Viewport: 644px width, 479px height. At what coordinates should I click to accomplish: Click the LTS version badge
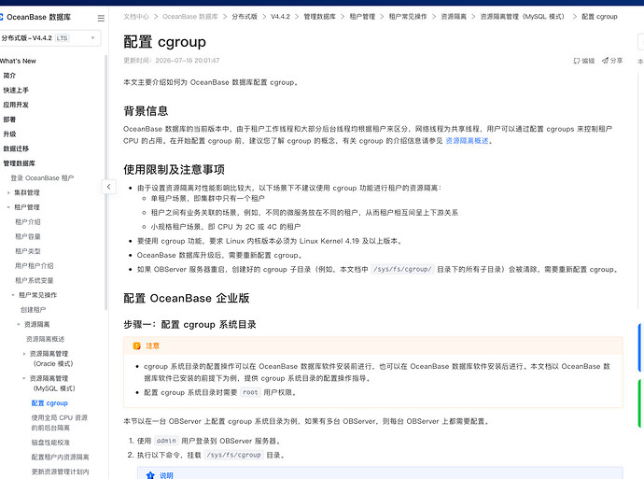(63, 38)
